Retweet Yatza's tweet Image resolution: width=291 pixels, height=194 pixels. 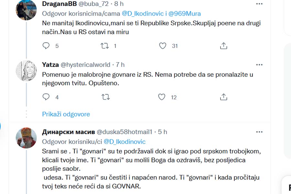[105, 97]
